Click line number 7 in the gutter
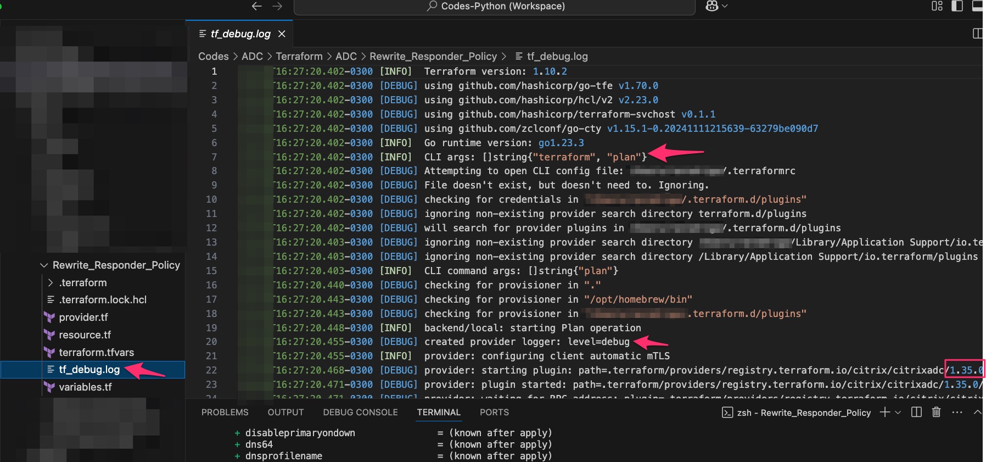986x462 pixels. pyautogui.click(x=214, y=157)
